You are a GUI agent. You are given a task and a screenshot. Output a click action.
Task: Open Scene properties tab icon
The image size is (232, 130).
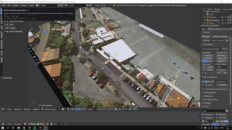(214, 29)
